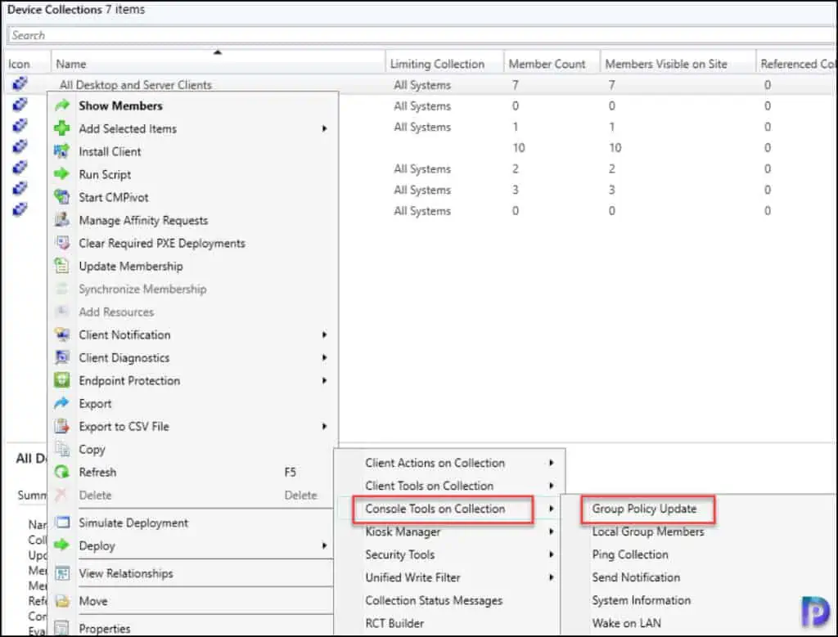Sort by Member Count column header
The width and height of the screenshot is (838, 637).
click(x=547, y=64)
